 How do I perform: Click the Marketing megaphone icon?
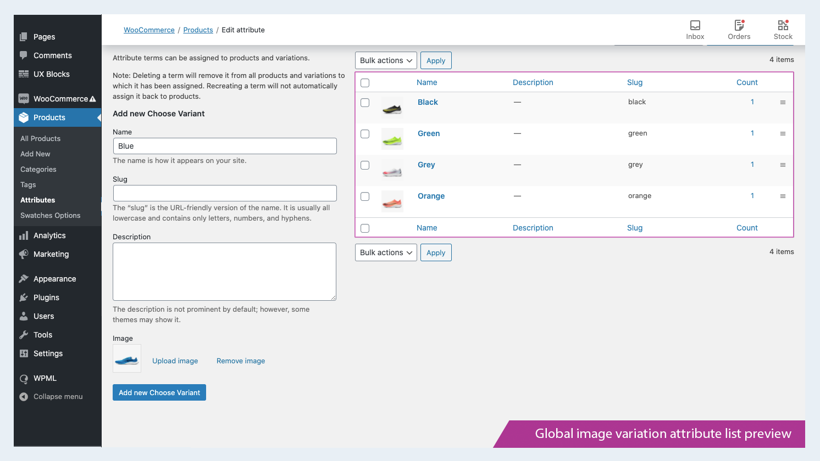coord(24,254)
